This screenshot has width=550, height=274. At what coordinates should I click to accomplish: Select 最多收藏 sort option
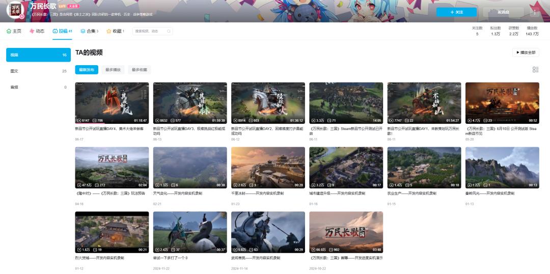pos(139,70)
